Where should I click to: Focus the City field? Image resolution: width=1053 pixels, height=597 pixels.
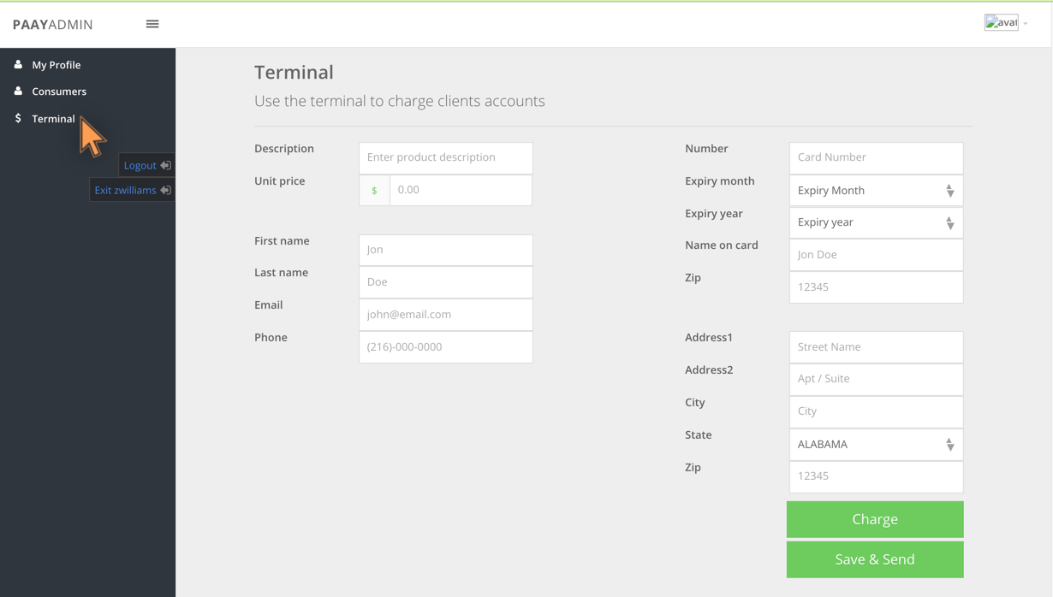coord(876,411)
